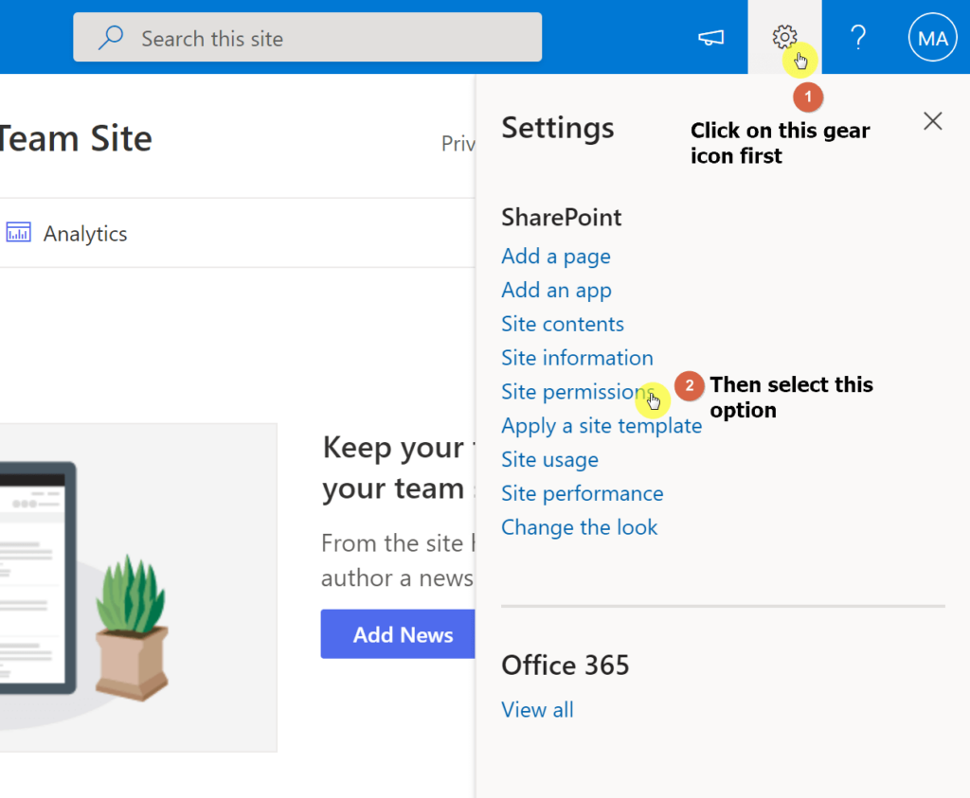
Task: Click the Add News button
Action: point(398,634)
